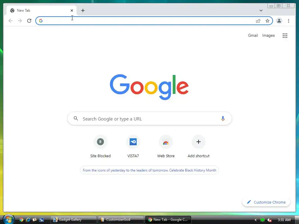The image size is (299, 224).
Task: Click the Switch between windows quick launch icon
Action: [41, 220]
